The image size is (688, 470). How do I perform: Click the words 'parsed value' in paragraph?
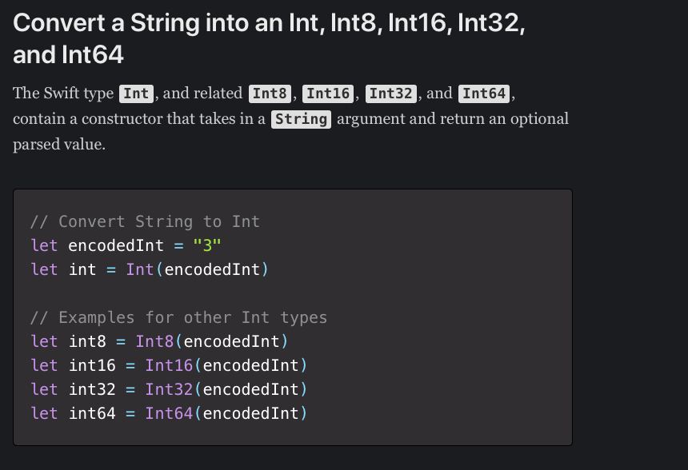pyautogui.click(x=58, y=144)
